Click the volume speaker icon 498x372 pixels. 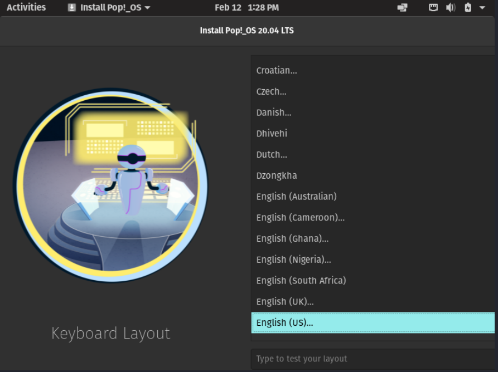pyautogui.click(x=451, y=7)
